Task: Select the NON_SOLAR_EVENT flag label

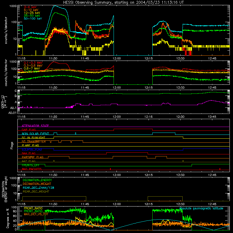Action: pos(35,134)
